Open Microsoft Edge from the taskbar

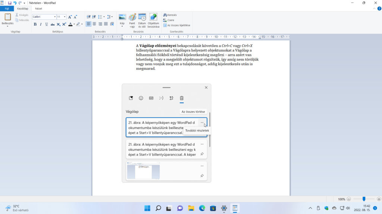click(202, 208)
